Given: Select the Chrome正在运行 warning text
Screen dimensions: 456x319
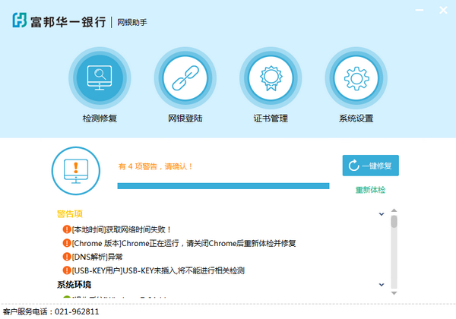Looking at the screenshot, I should pos(184,243).
